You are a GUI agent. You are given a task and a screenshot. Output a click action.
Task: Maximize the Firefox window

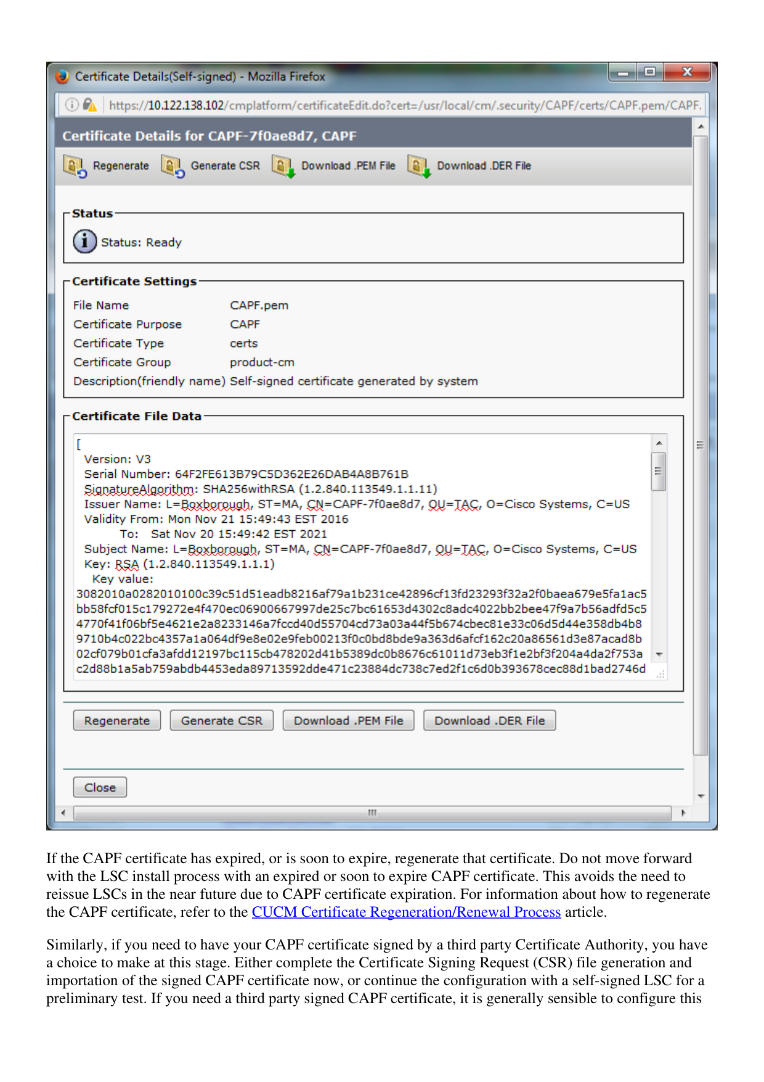649,72
